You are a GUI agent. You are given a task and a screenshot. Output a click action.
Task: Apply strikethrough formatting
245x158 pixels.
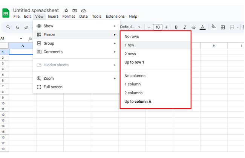[193, 27]
